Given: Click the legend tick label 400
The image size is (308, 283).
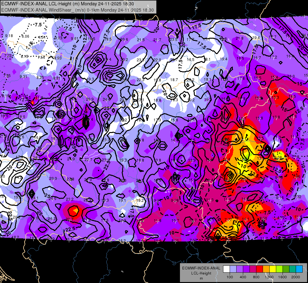Looking at the screenshot, I should pos(243,277).
